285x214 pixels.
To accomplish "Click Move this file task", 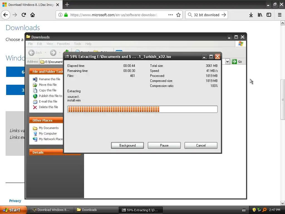I will [48, 85].
